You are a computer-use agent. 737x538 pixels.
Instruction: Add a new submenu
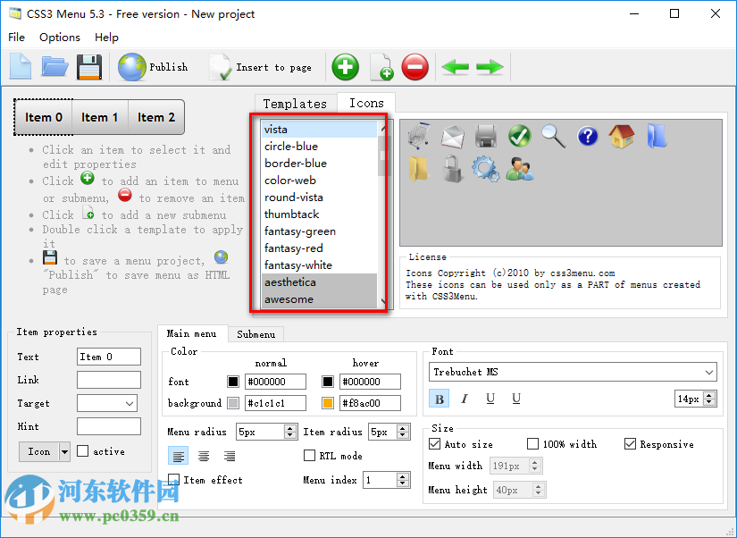(381, 67)
